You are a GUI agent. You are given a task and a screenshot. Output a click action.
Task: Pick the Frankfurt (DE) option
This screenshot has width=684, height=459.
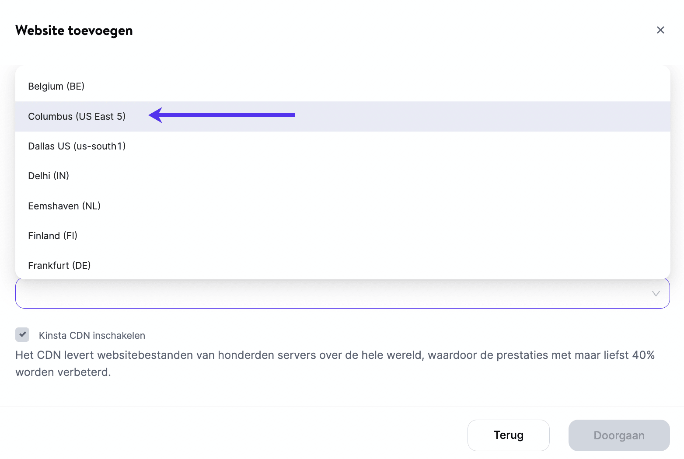(x=59, y=266)
